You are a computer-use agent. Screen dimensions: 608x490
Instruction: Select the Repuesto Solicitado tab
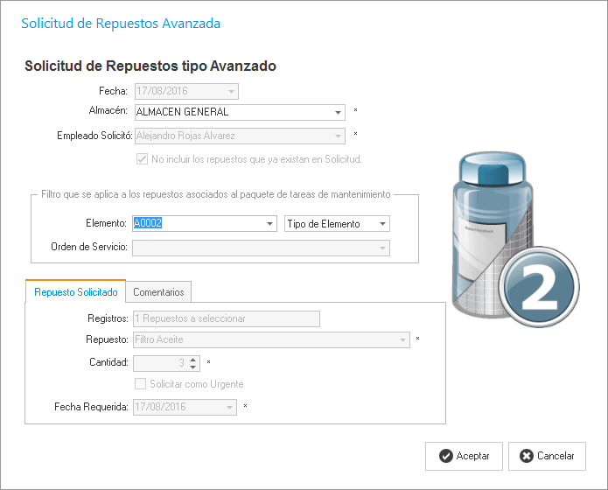coord(75,292)
